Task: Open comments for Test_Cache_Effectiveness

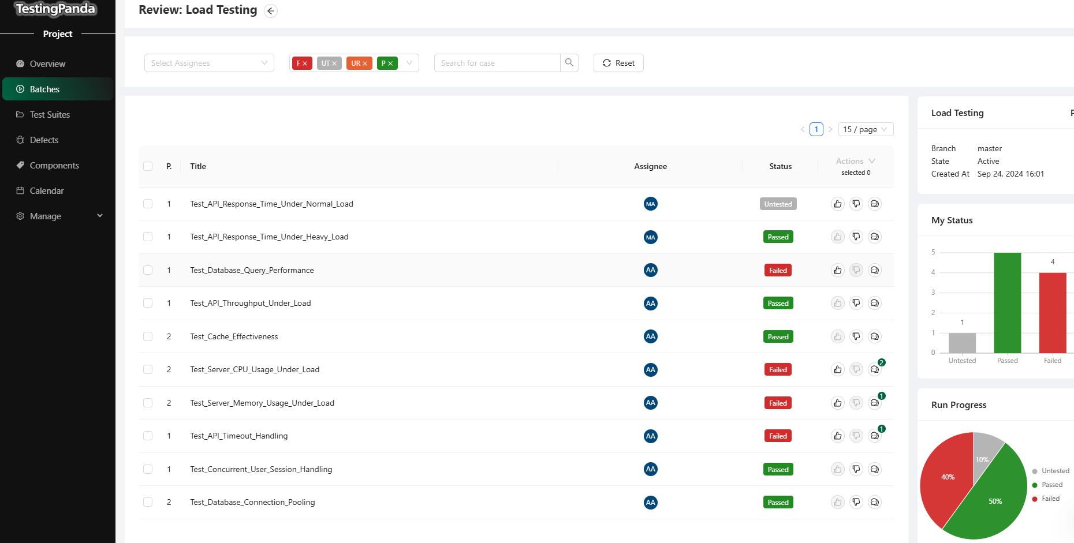Action: [875, 336]
